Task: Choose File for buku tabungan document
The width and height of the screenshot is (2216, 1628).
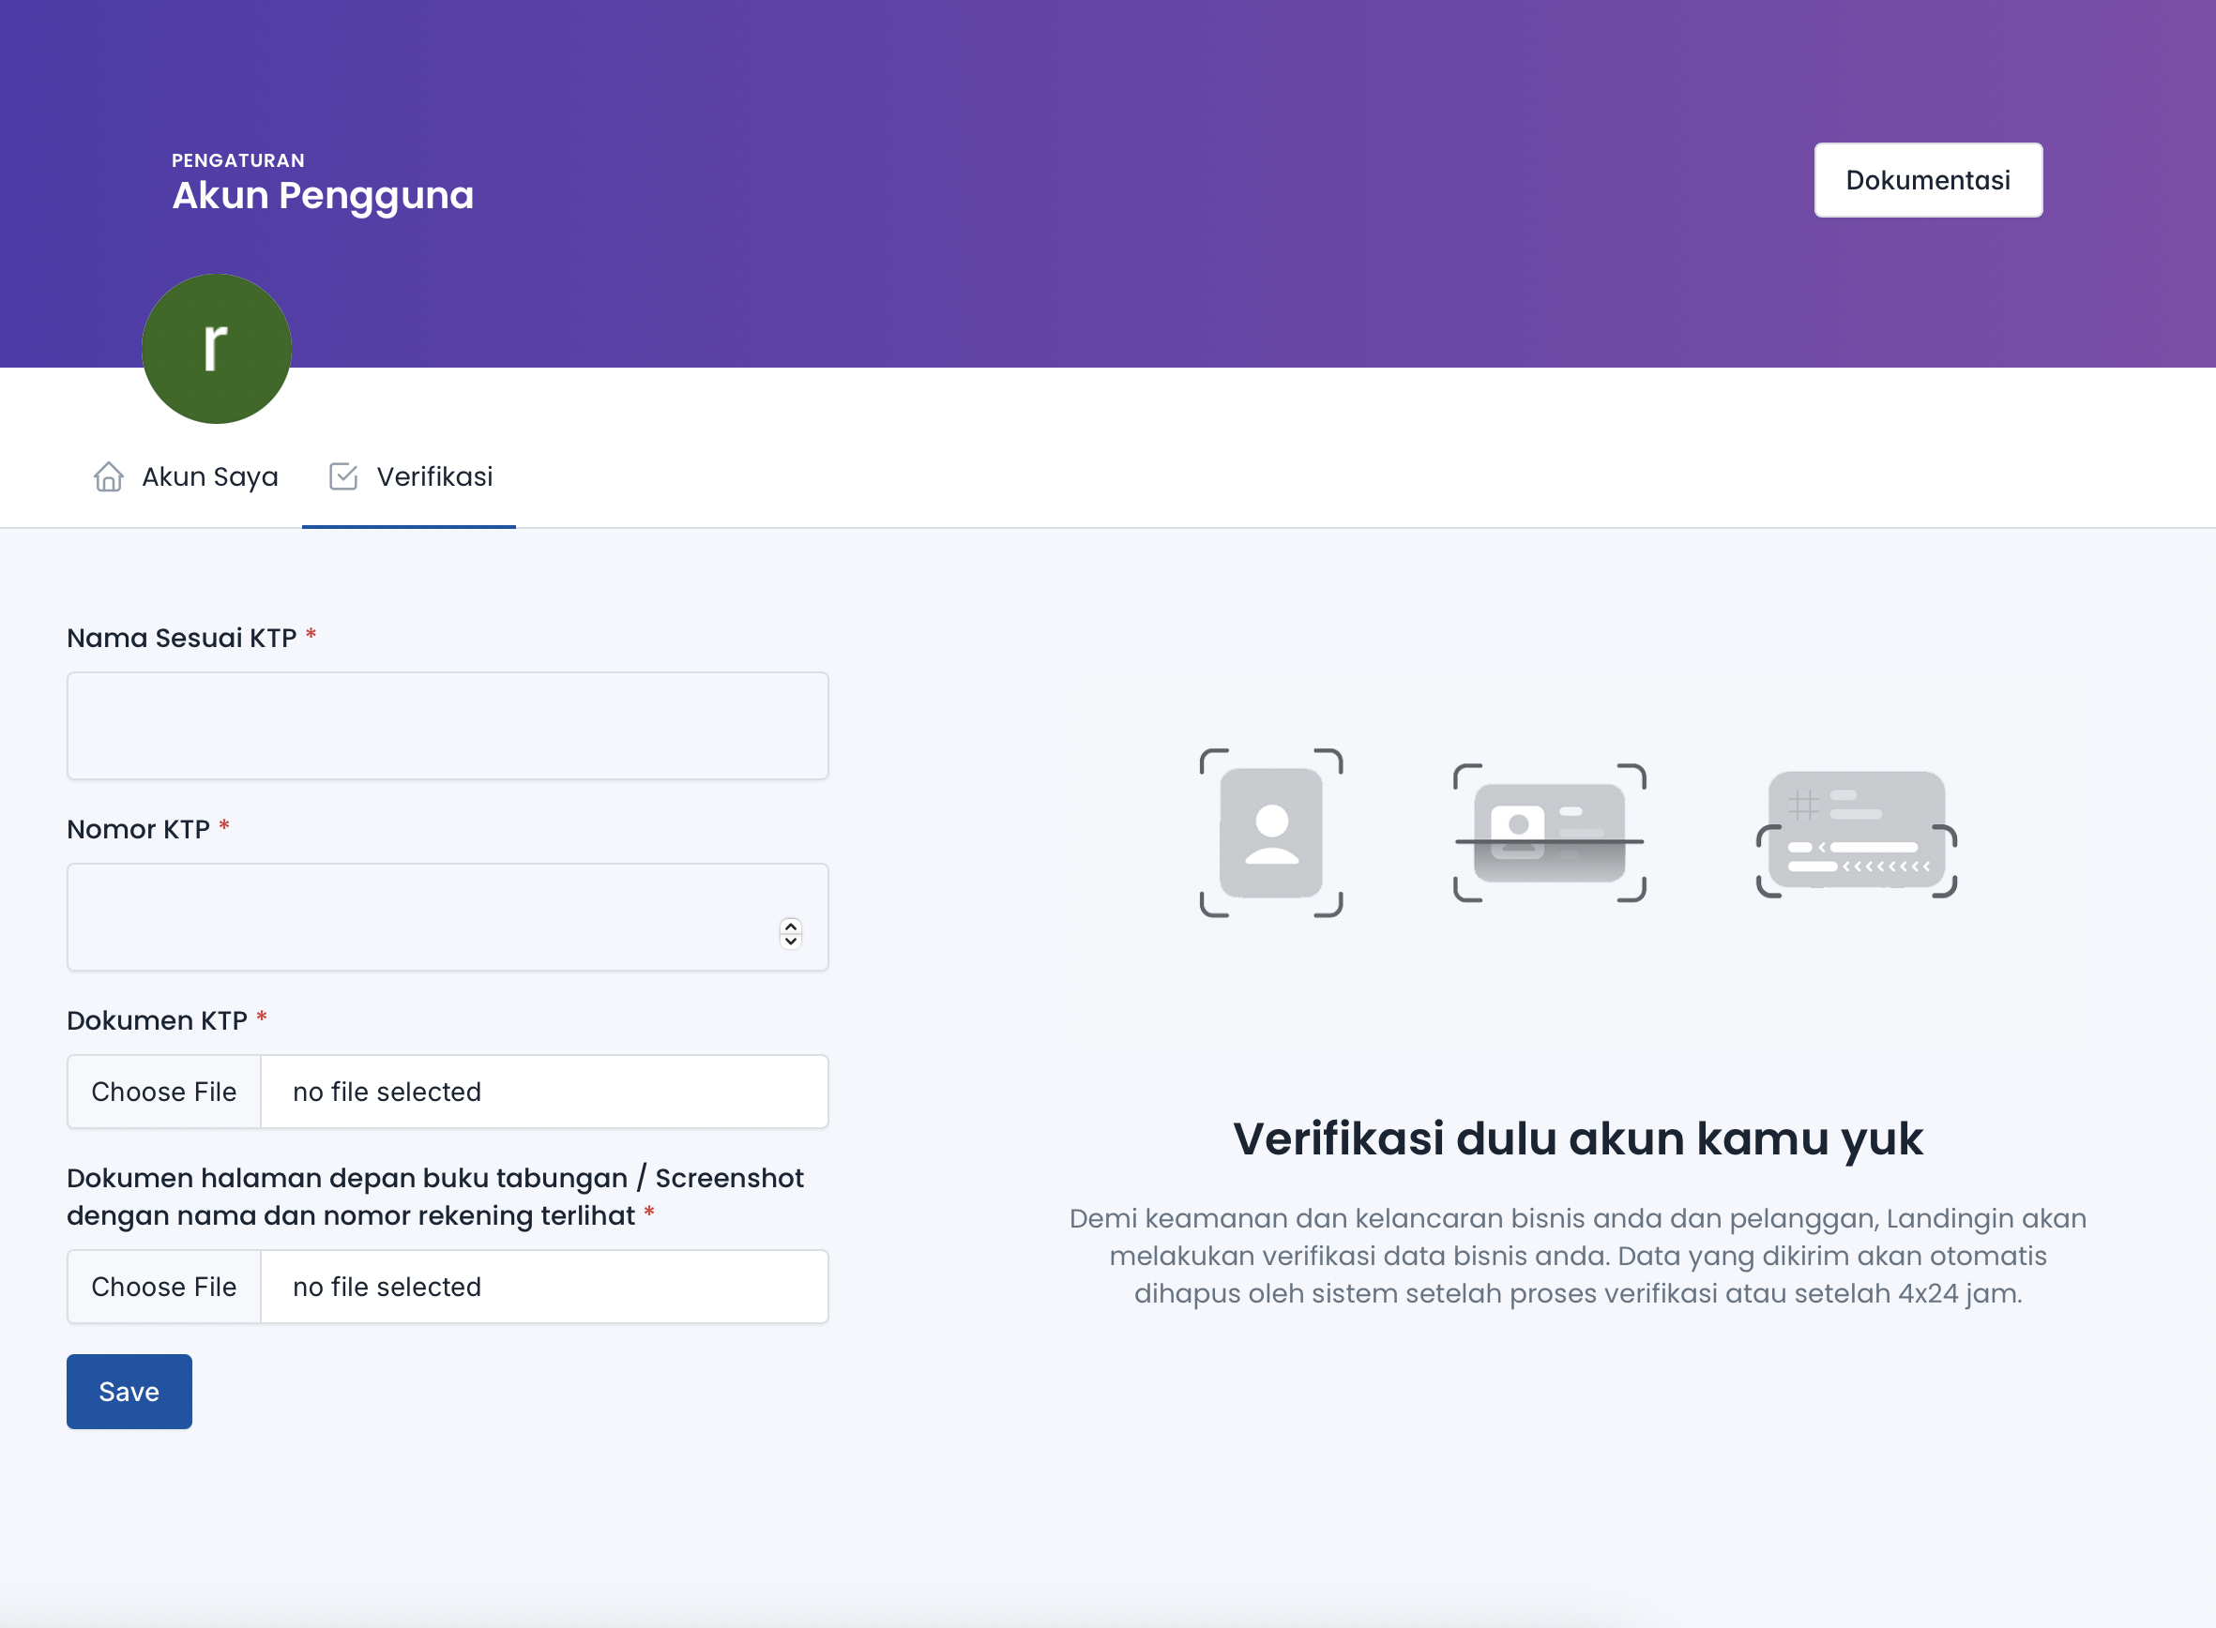Action: tap(163, 1287)
